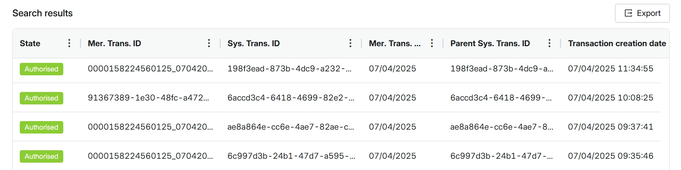Select Authorised badge in first row

click(x=42, y=69)
